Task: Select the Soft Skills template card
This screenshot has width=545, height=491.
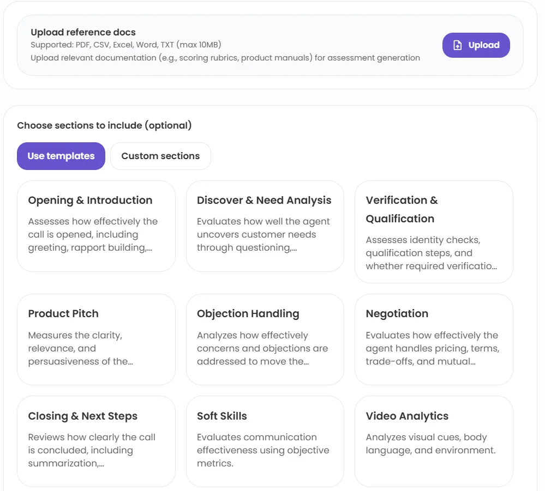Action: pyautogui.click(x=265, y=441)
